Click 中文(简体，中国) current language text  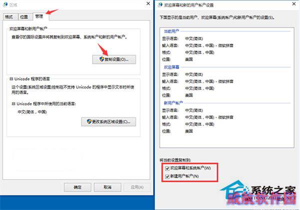pos(32,112)
